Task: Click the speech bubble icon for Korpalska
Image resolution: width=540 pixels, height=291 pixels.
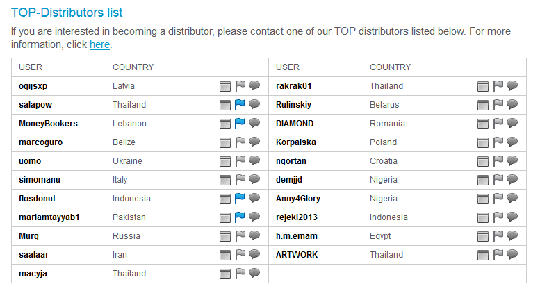Action: coord(512,142)
